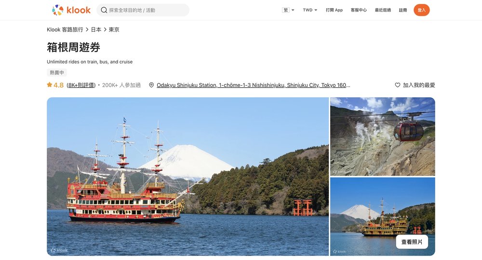Focus the destination search input field
The width and height of the screenshot is (482, 260).
pyautogui.click(x=143, y=10)
